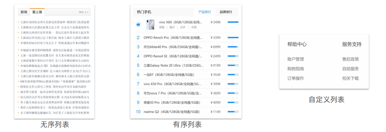Viewport: 386px width, 132px height.
Task: Open headline 上海2021年旧改已定下新目标
Action: tap(38, 38)
